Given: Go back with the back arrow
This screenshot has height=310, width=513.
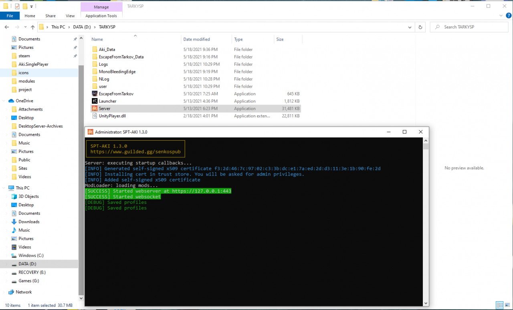Looking at the screenshot, I should pyautogui.click(x=7, y=27).
